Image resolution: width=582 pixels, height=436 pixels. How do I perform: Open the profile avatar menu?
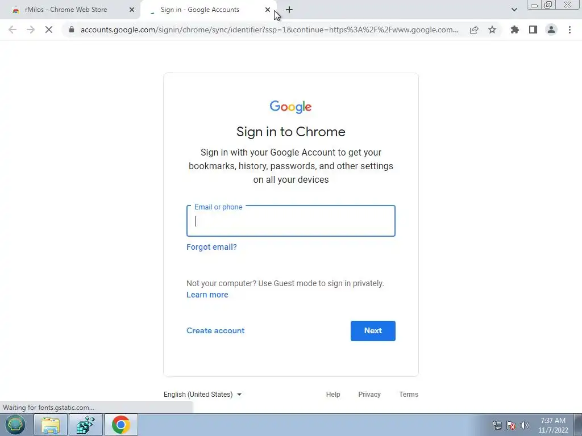coord(551,30)
